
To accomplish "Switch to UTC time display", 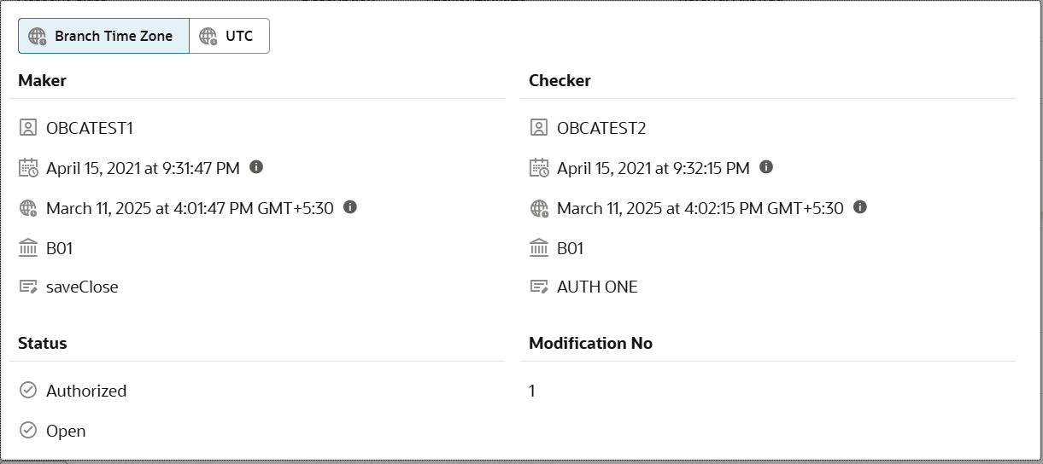I will point(229,36).
